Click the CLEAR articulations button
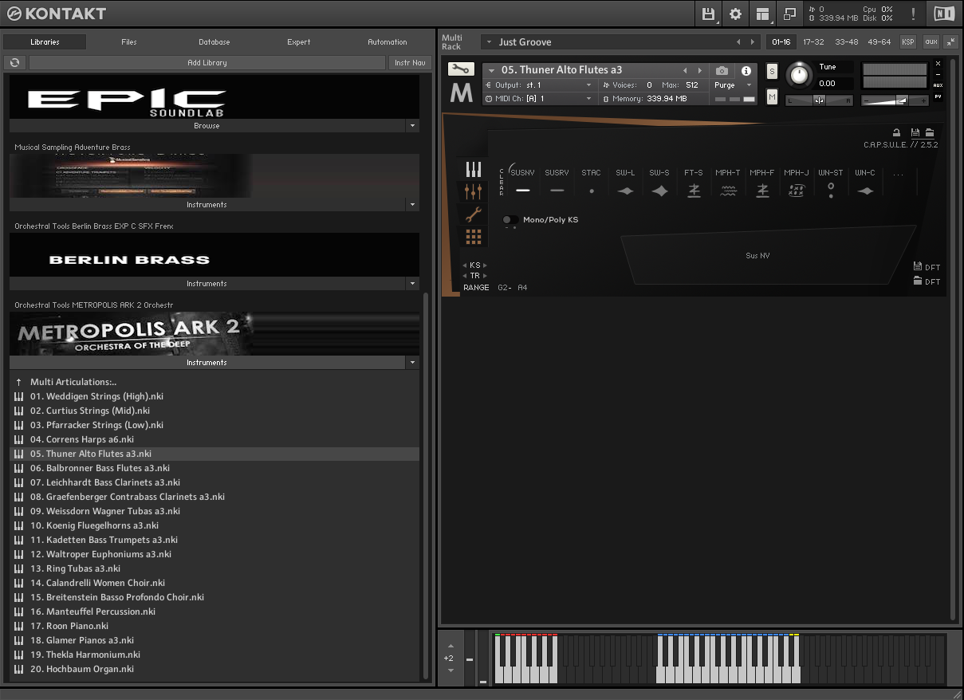The image size is (964, 700). click(x=502, y=182)
